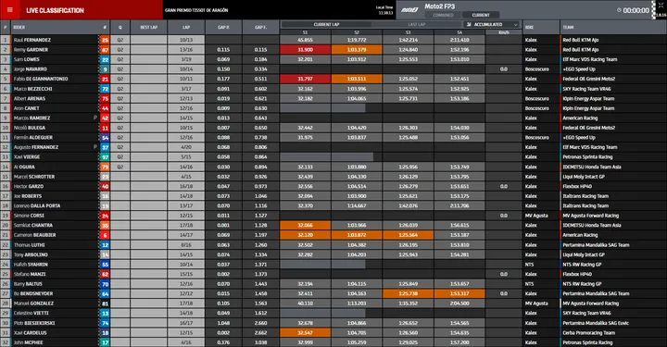Select rider Bo Bendsneyder
This screenshot has height=347, width=667.
33,294
